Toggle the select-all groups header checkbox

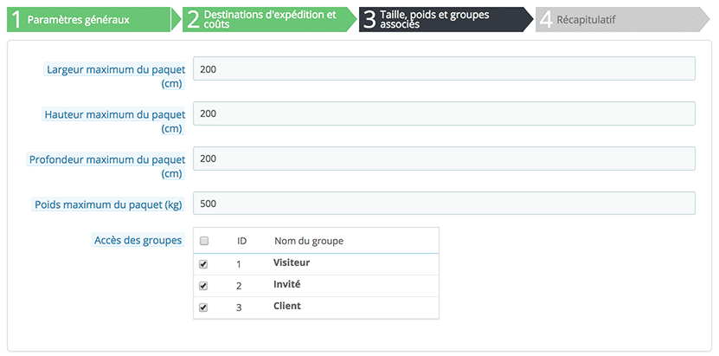click(x=204, y=241)
